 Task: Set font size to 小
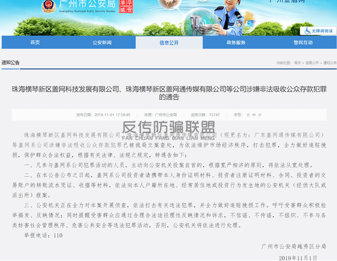click(x=260, y=115)
